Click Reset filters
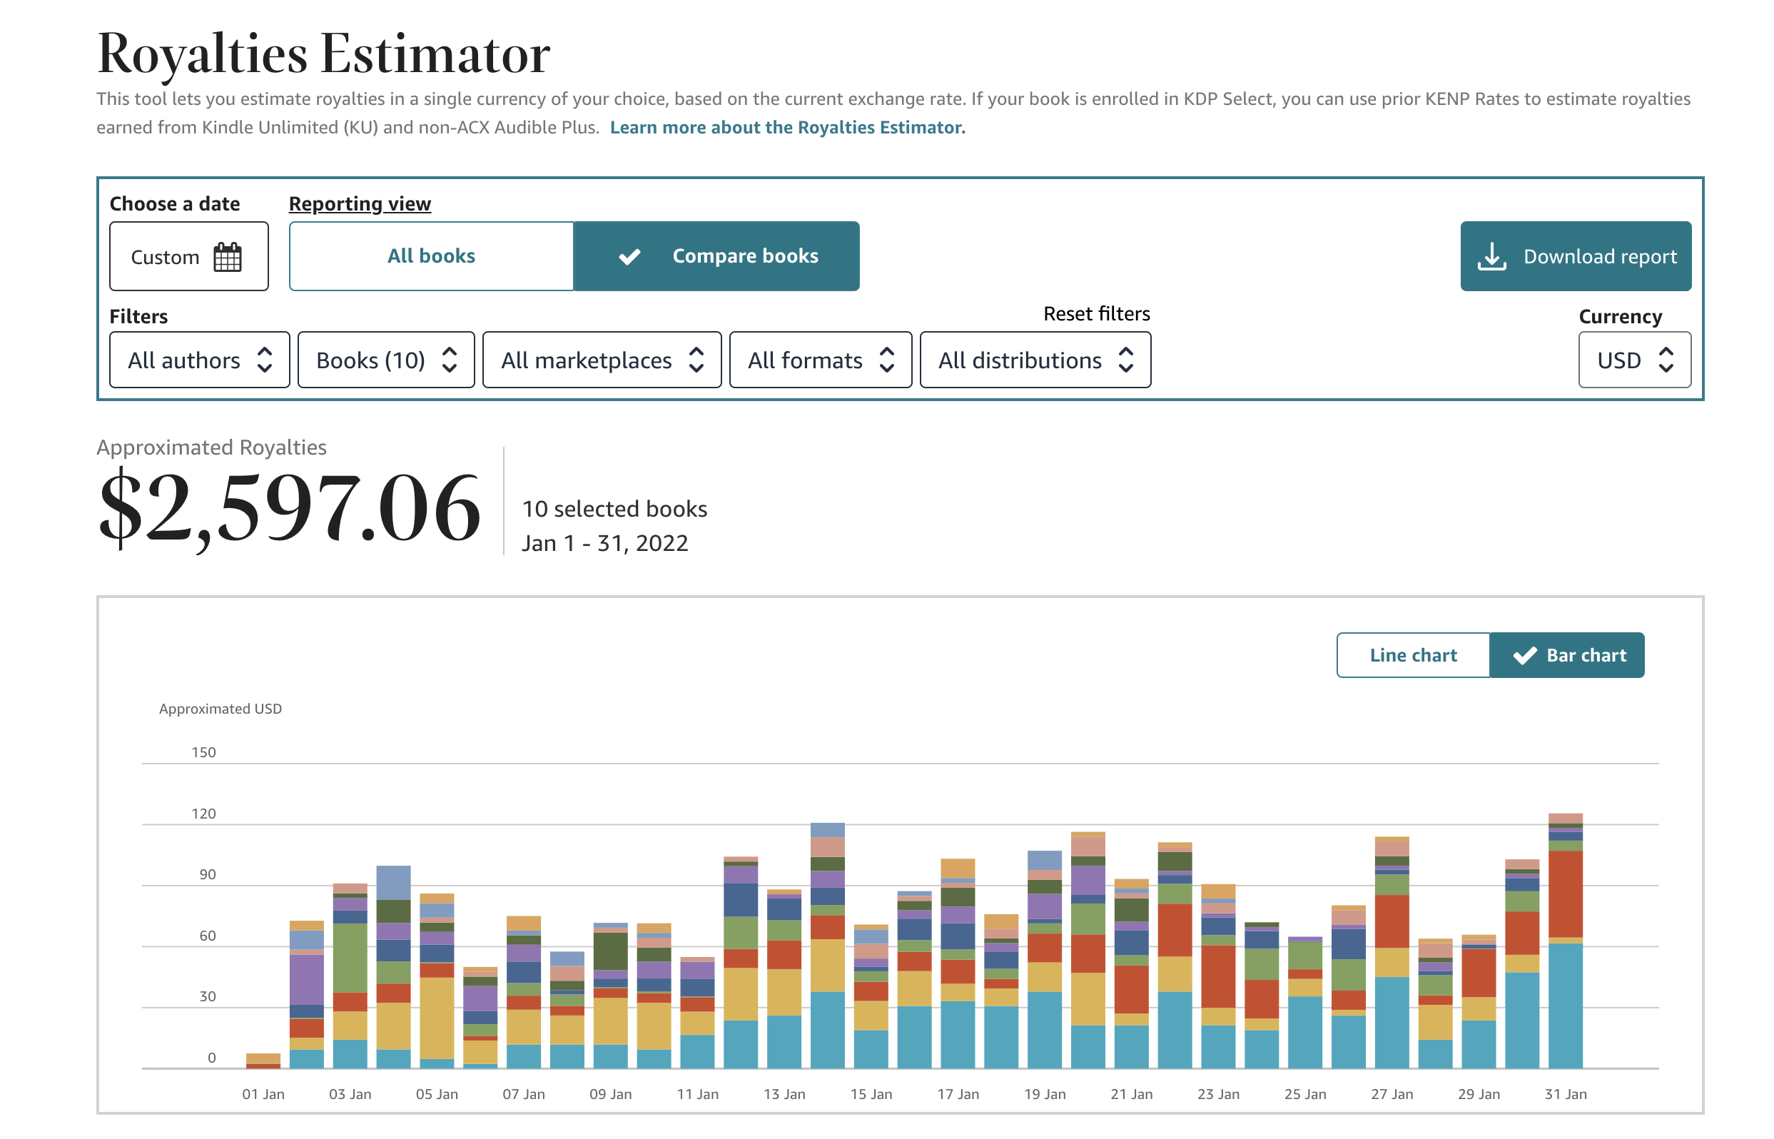1774x1139 pixels. pos(1096,313)
